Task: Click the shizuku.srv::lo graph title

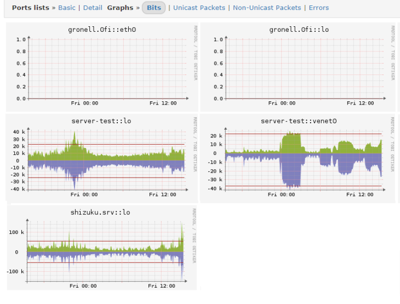Action: 100,212
